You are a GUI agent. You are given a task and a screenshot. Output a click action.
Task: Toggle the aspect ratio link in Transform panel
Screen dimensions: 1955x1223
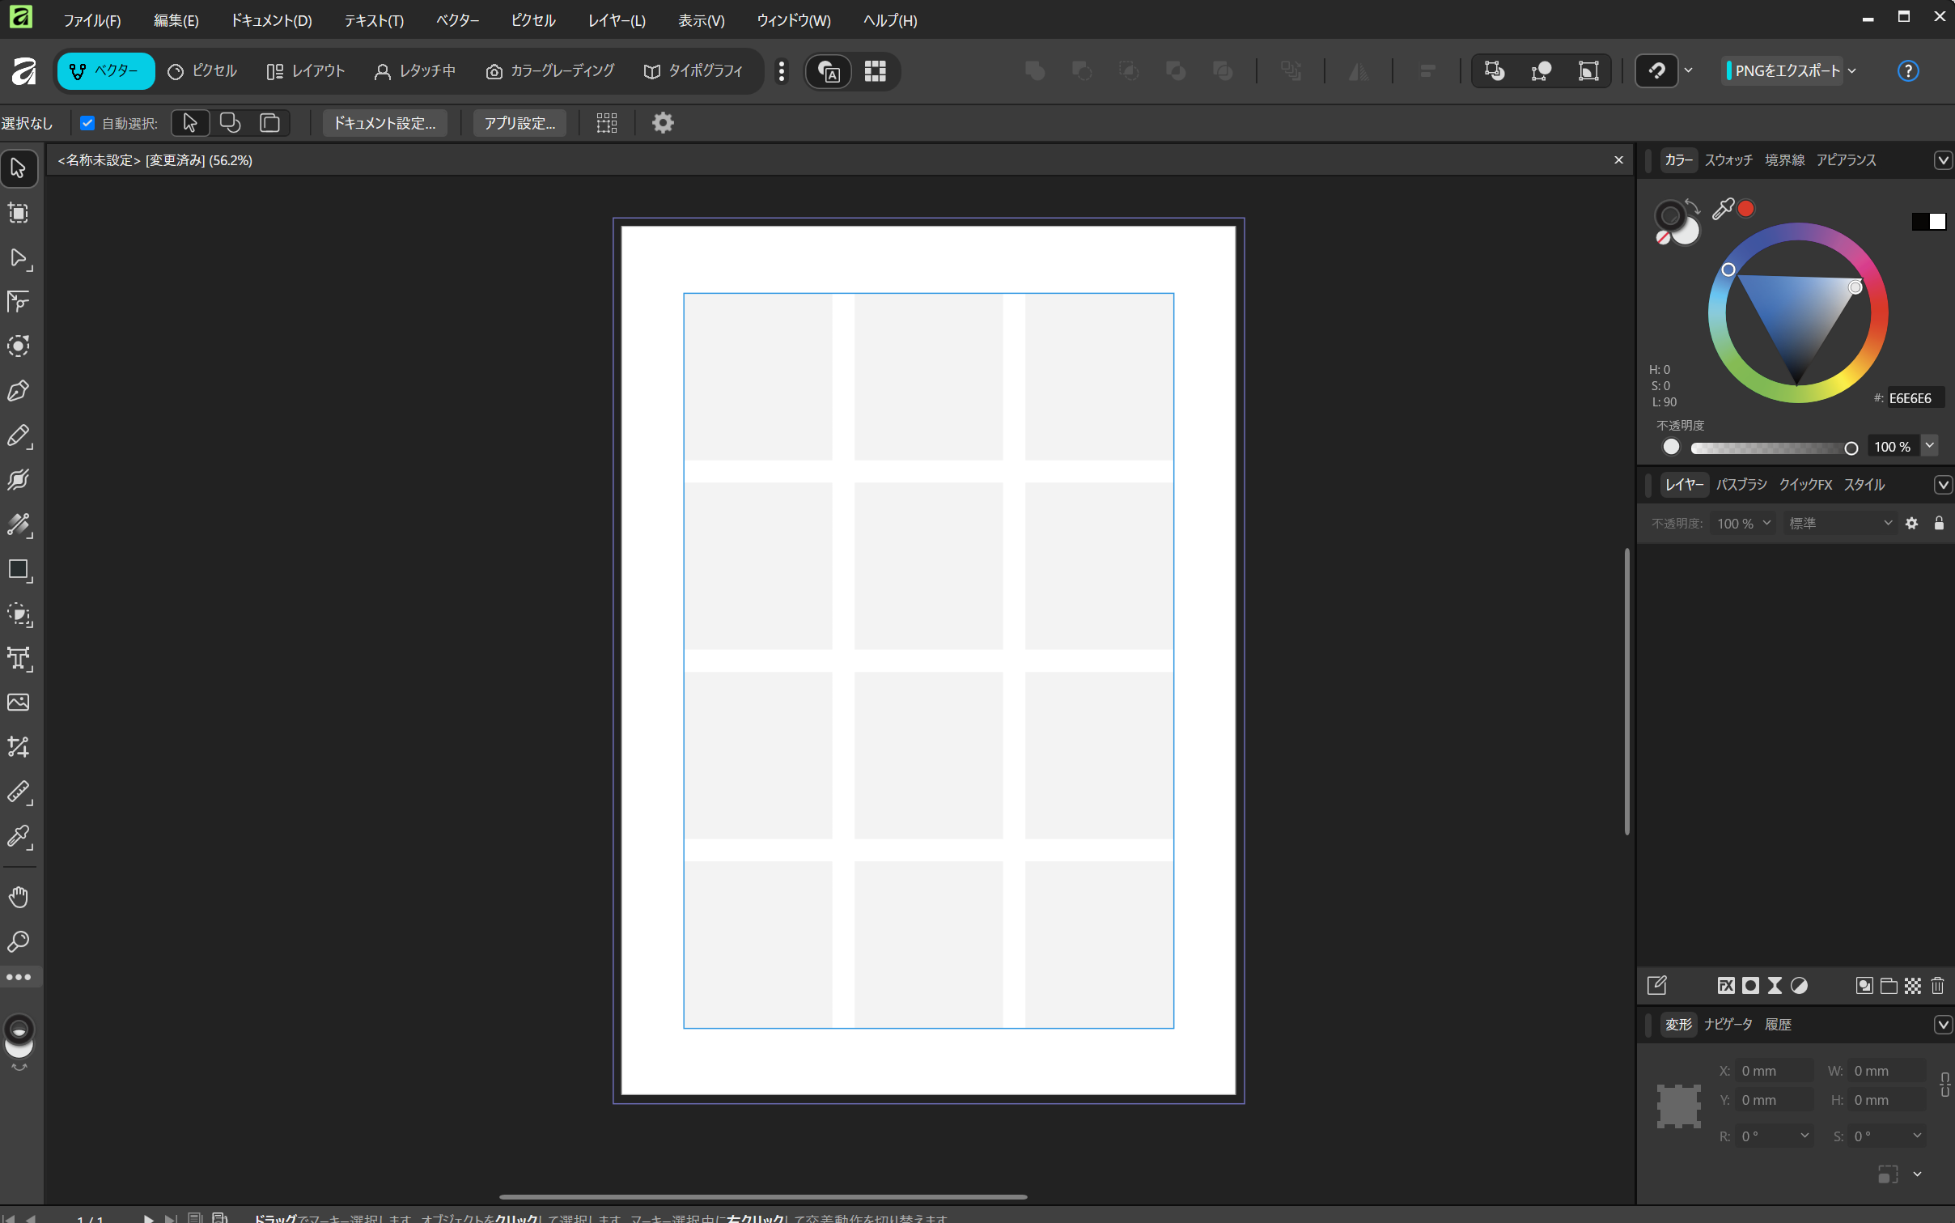1944,1085
